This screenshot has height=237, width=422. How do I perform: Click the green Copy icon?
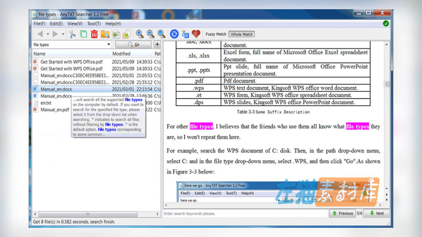83,34
